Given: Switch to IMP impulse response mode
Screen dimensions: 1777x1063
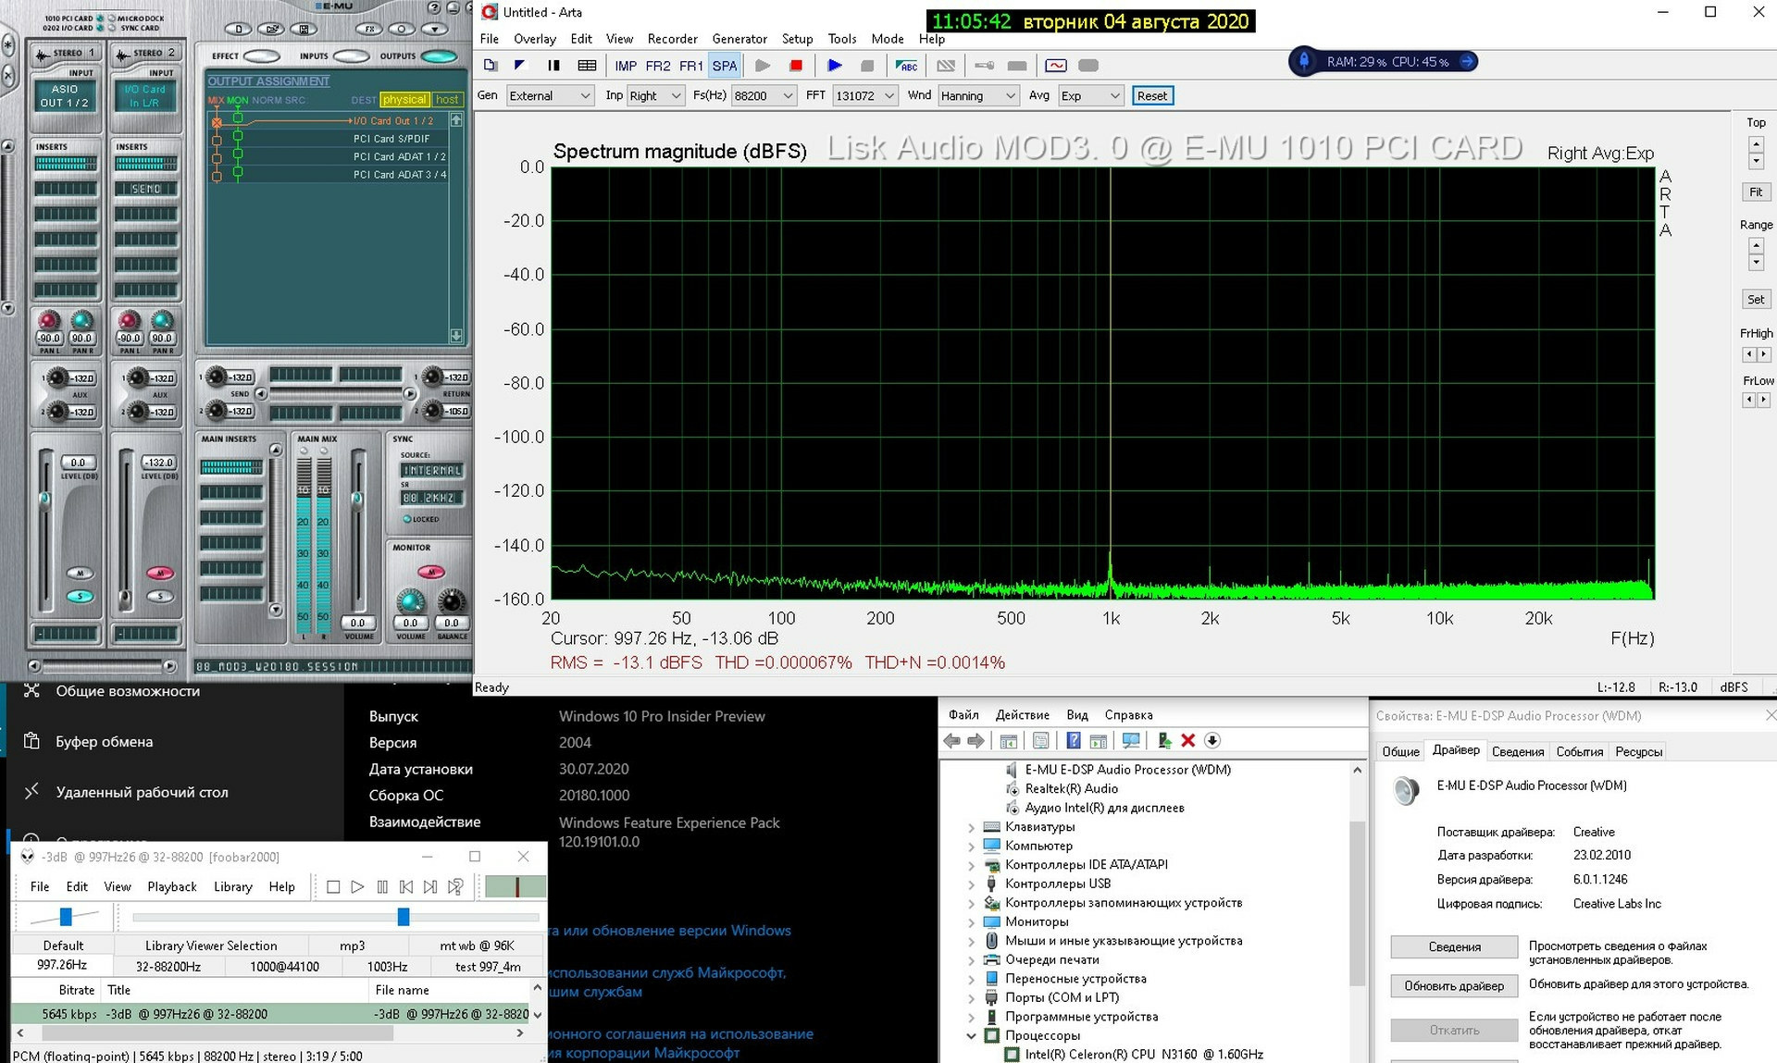Looking at the screenshot, I should click(626, 66).
